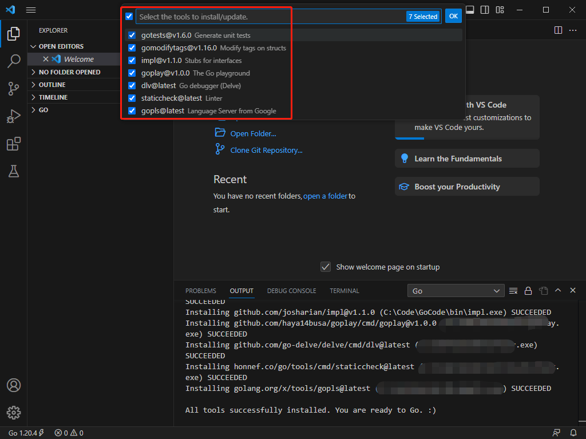Screen dimensions: 586x439
Task: Switch to the Debug Console tab
Action: [291, 291]
